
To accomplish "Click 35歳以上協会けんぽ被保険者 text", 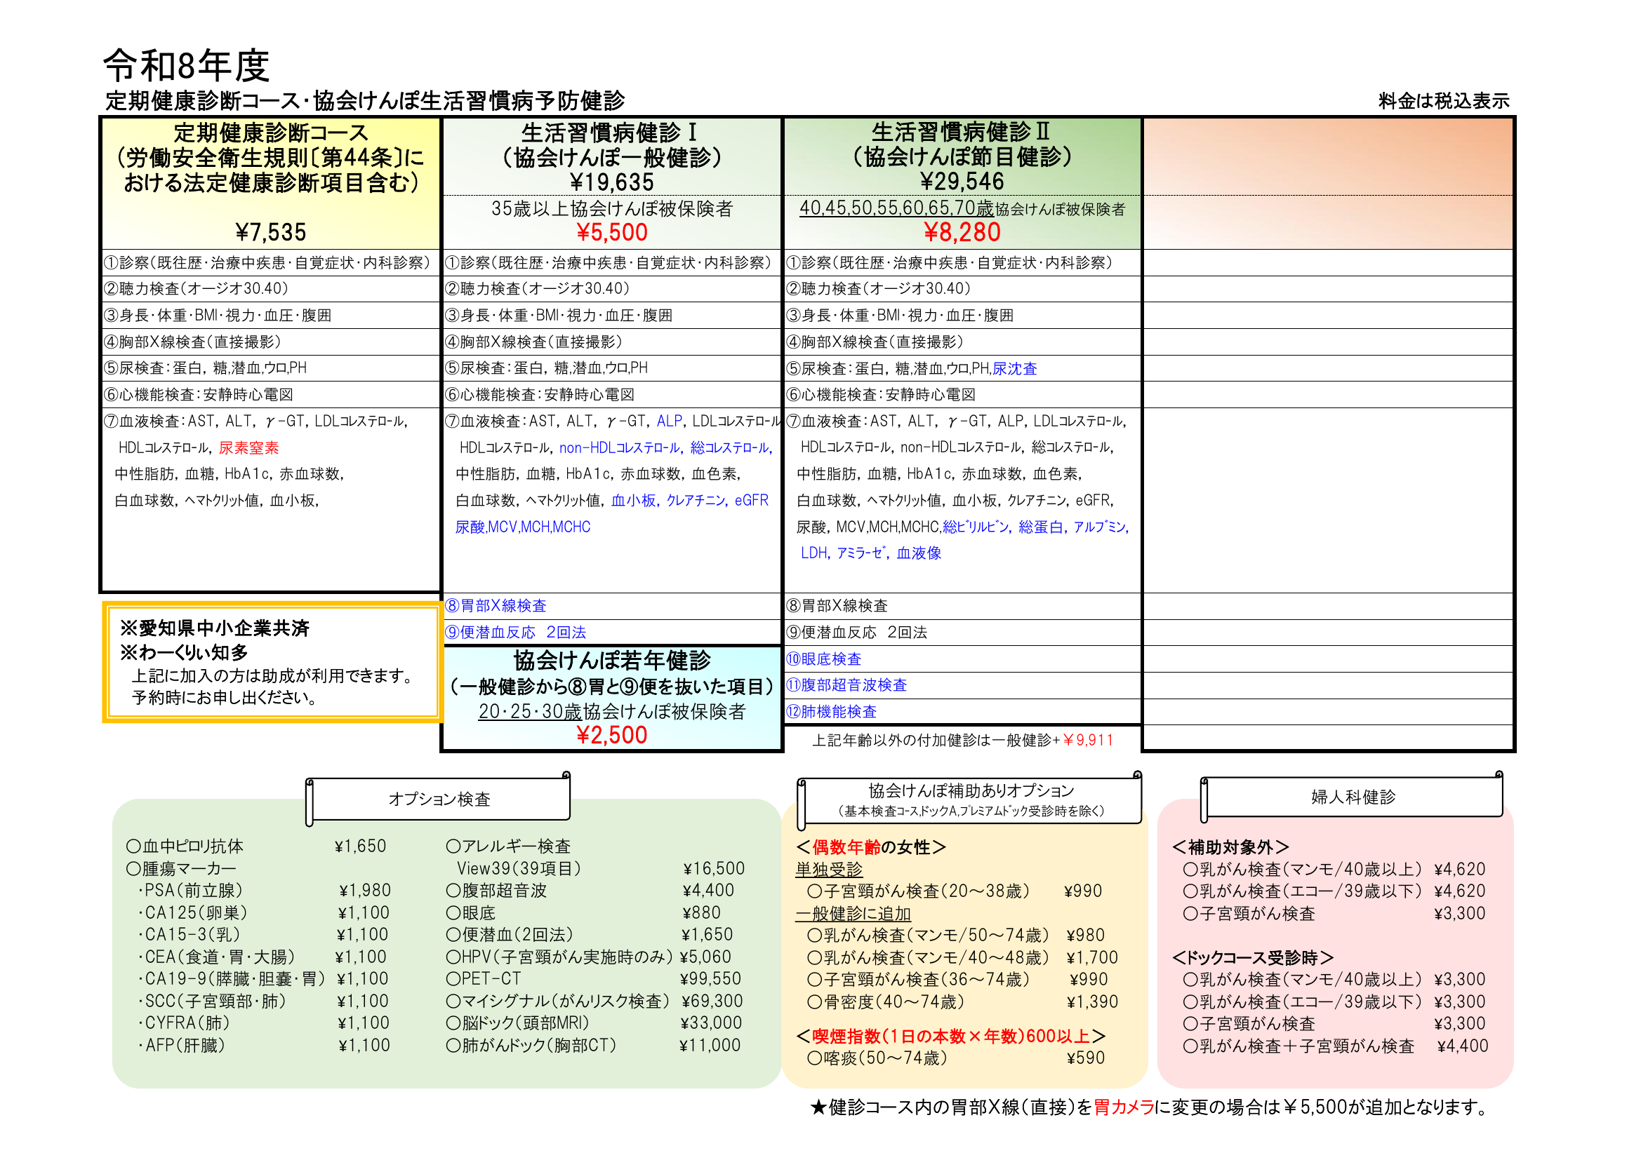I will pos(612,208).
